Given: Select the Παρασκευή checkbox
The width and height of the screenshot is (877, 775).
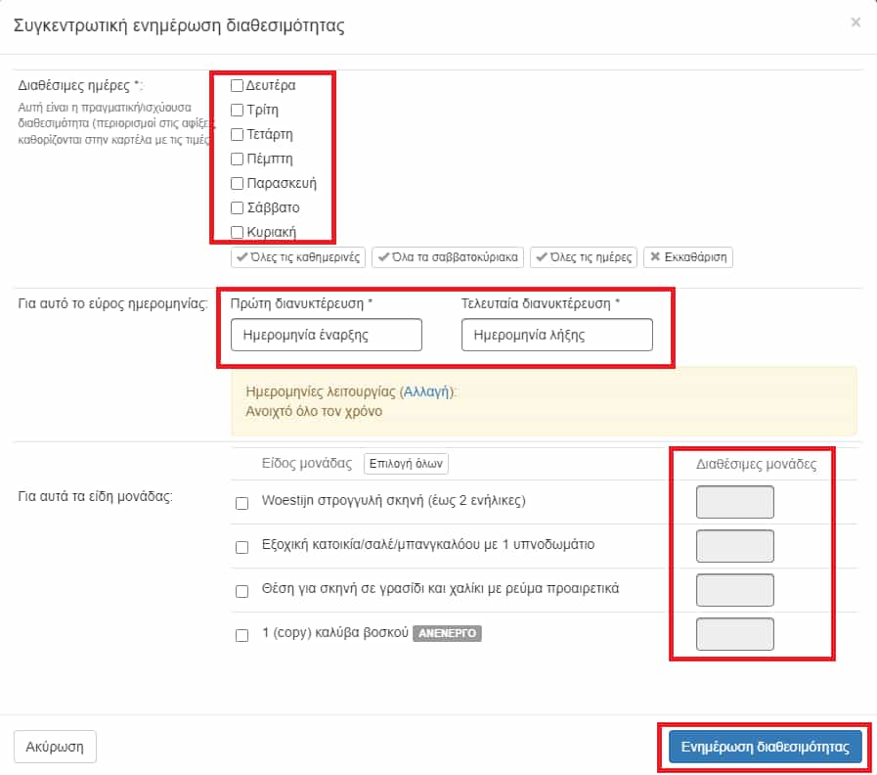Looking at the screenshot, I should [x=238, y=184].
